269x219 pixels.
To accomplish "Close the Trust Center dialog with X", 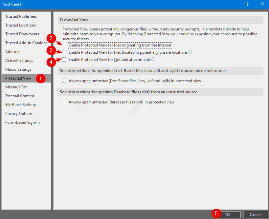I will pyautogui.click(x=262, y=4).
